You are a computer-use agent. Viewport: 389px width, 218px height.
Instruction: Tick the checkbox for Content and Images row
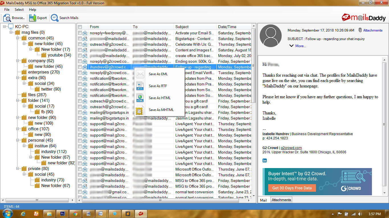click(80, 50)
